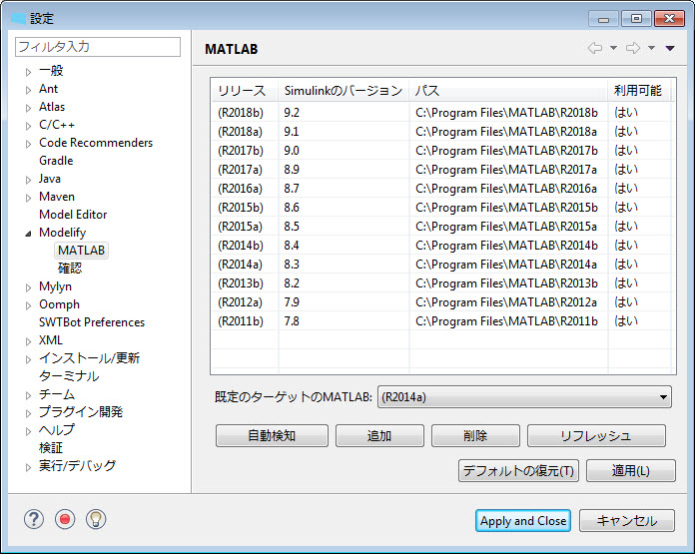Viewport: 695px width, 554px height.
Task: Click the 適用(L) button
Action: click(631, 471)
